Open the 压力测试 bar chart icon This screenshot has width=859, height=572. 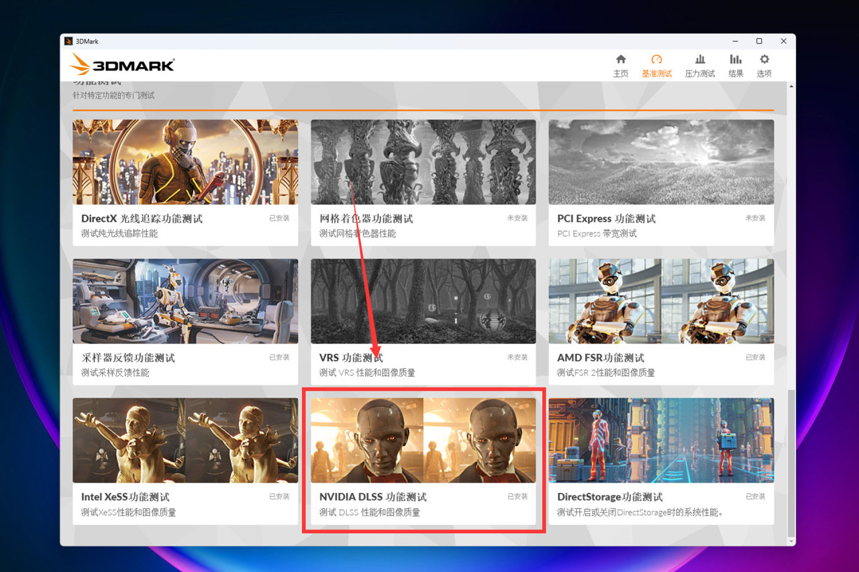click(x=700, y=60)
